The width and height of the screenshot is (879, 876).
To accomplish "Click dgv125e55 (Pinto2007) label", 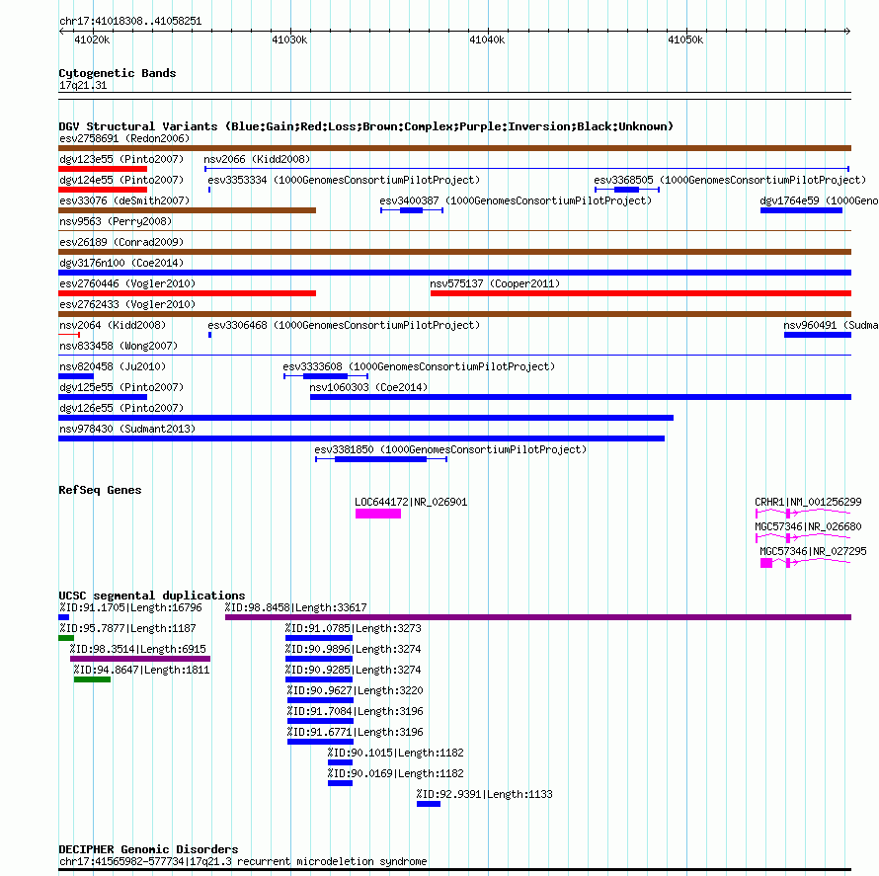I will [x=121, y=387].
